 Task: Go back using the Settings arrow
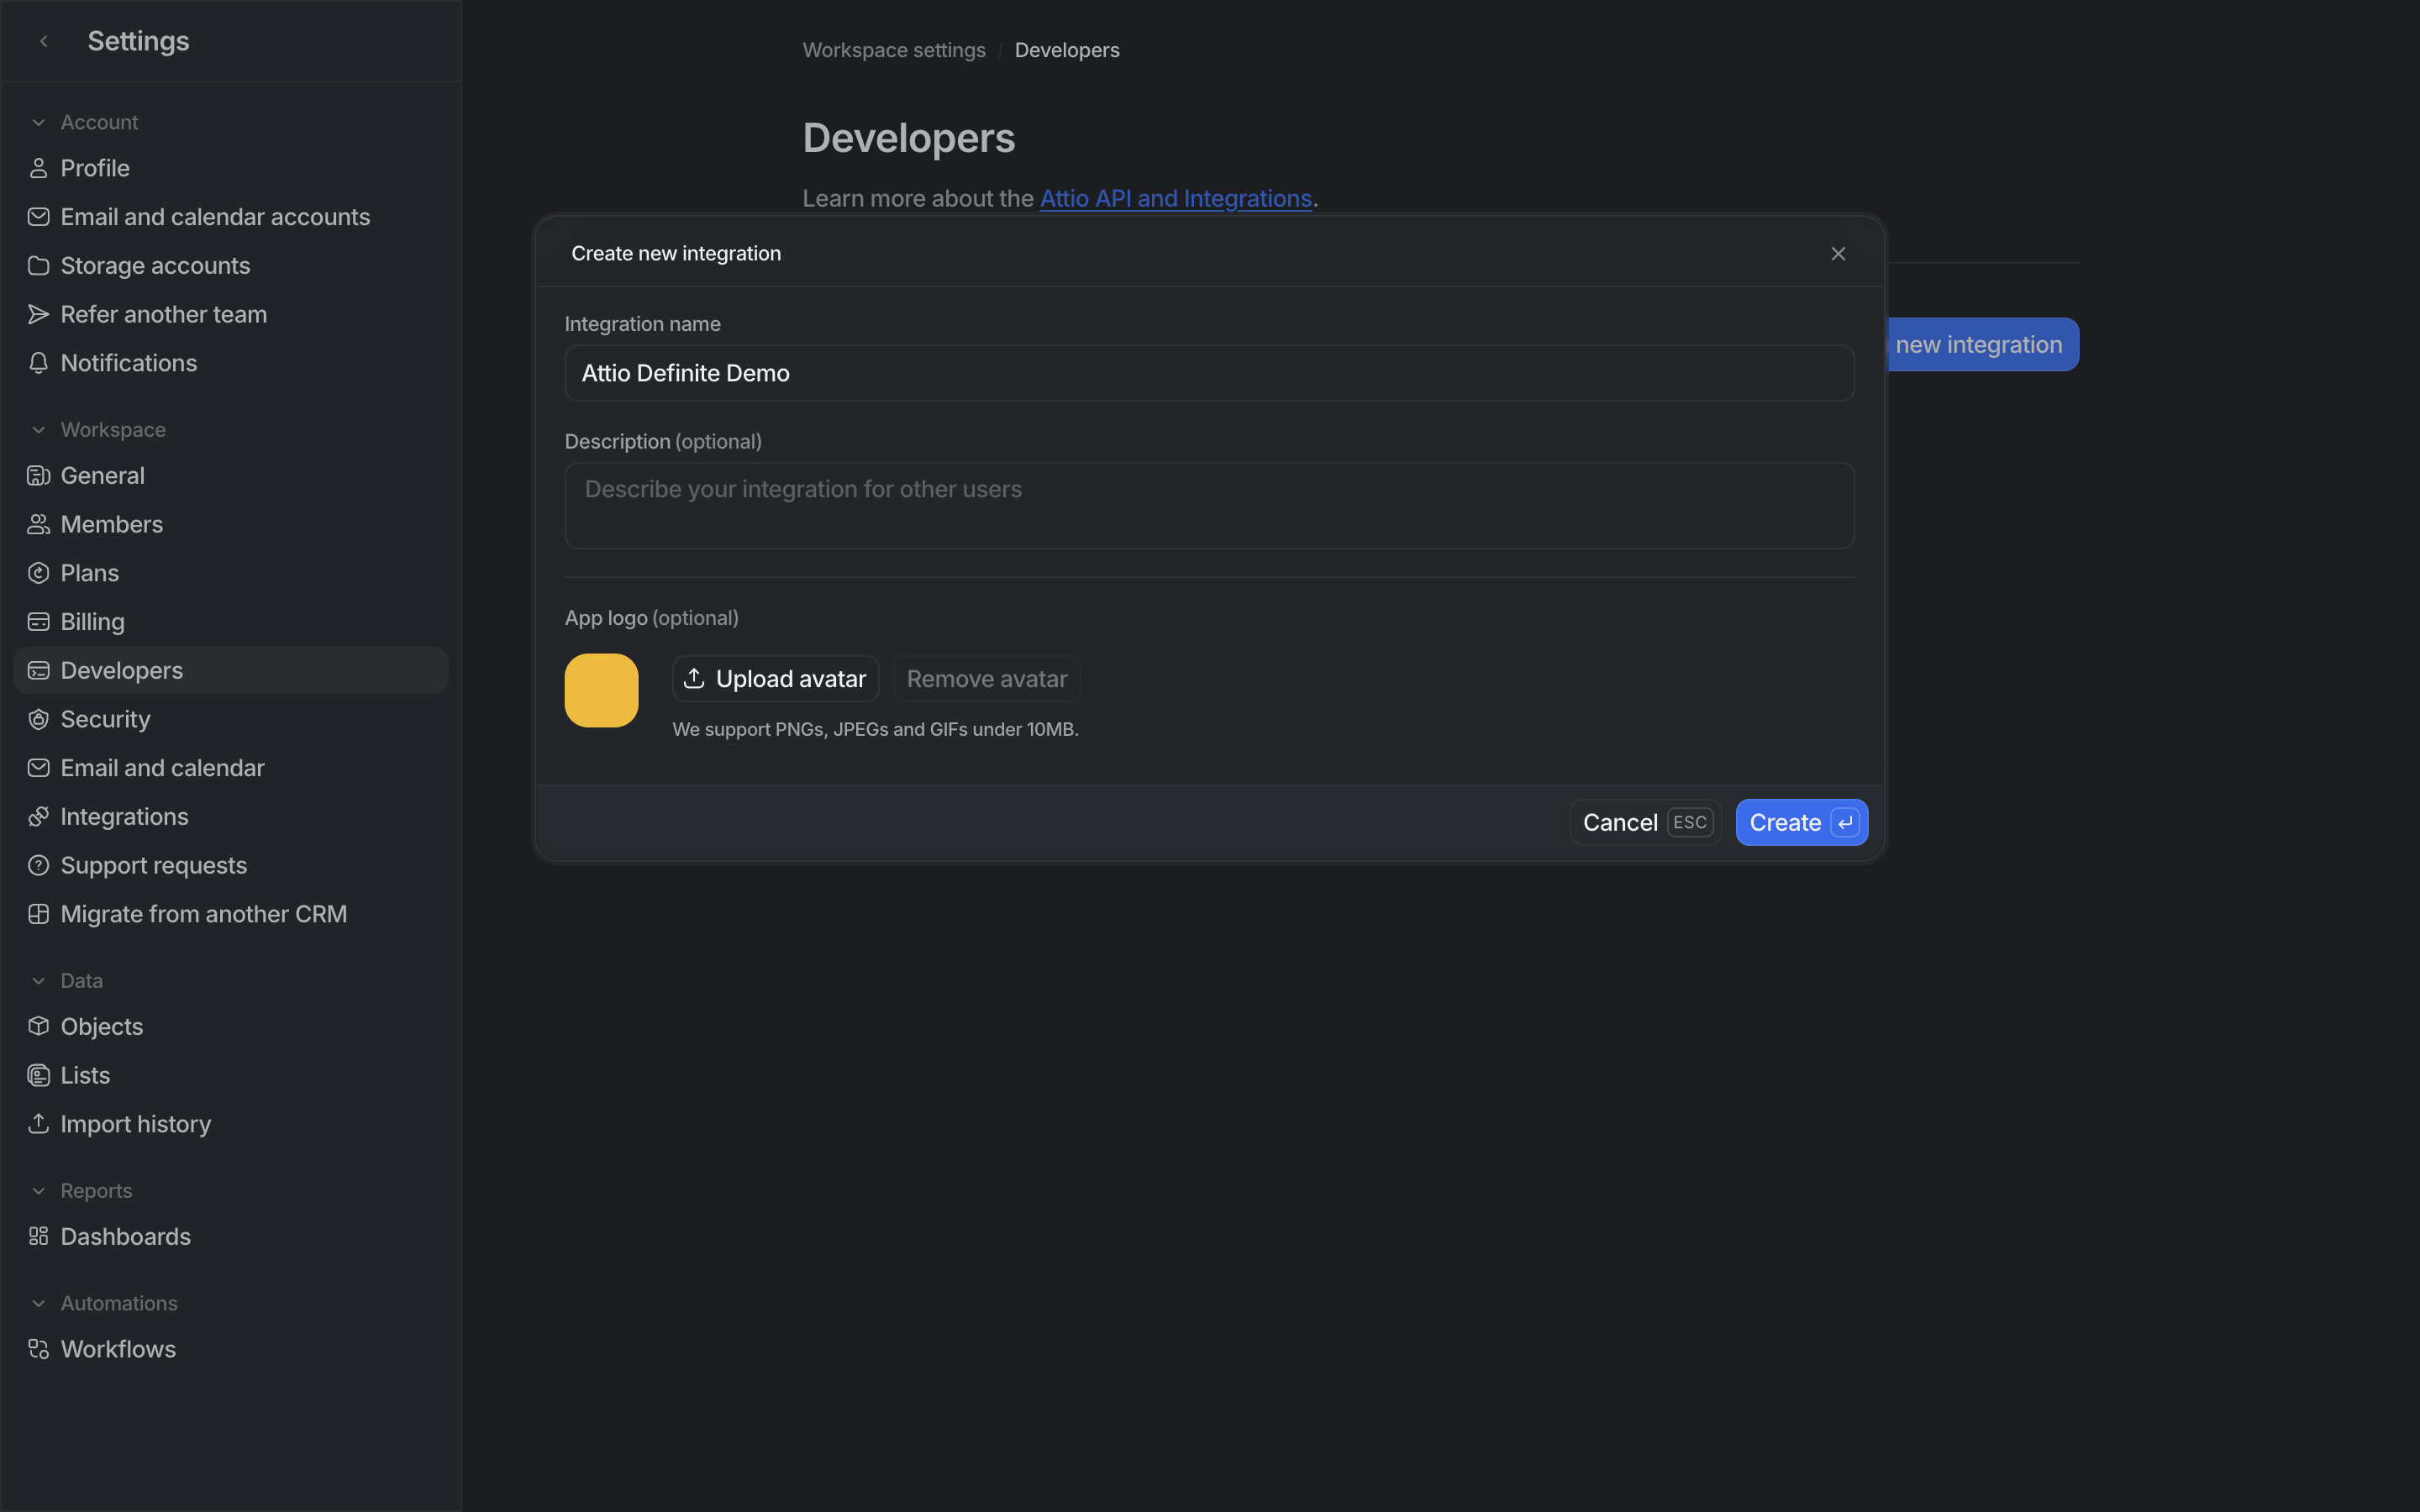click(x=44, y=41)
